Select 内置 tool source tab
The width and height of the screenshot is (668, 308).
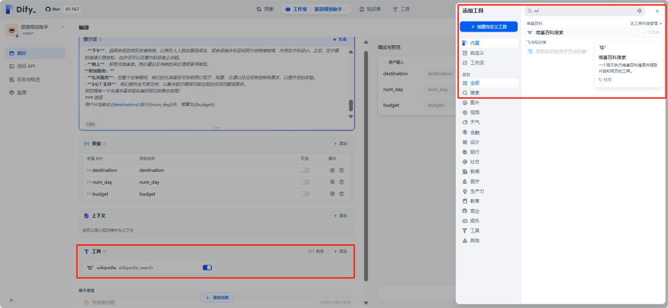pyautogui.click(x=489, y=43)
